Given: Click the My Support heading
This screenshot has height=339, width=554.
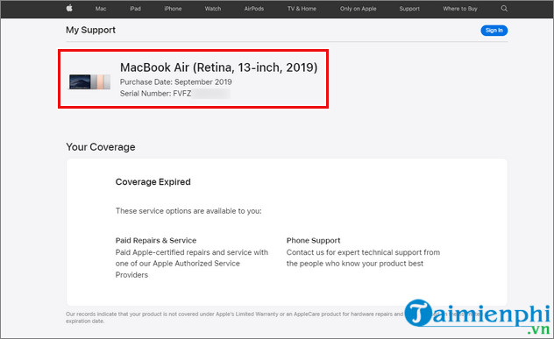Looking at the screenshot, I should click(x=91, y=30).
